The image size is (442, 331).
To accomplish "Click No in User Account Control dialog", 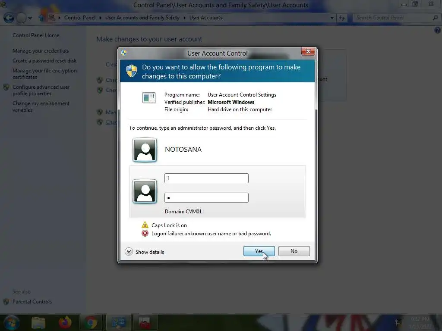I will 294,251.
